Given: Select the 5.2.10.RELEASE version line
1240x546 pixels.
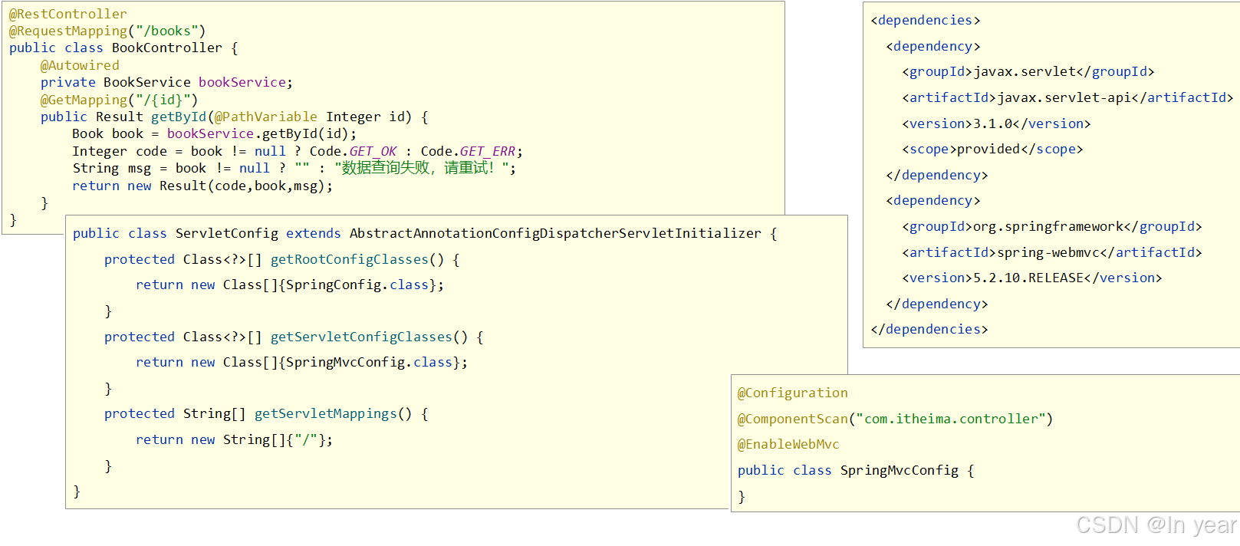Looking at the screenshot, I should point(1031,278).
